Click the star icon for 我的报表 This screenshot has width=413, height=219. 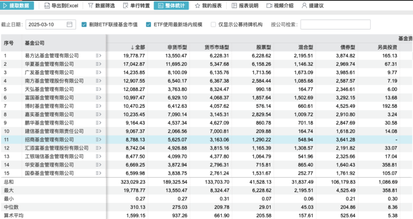(x=197, y=6)
